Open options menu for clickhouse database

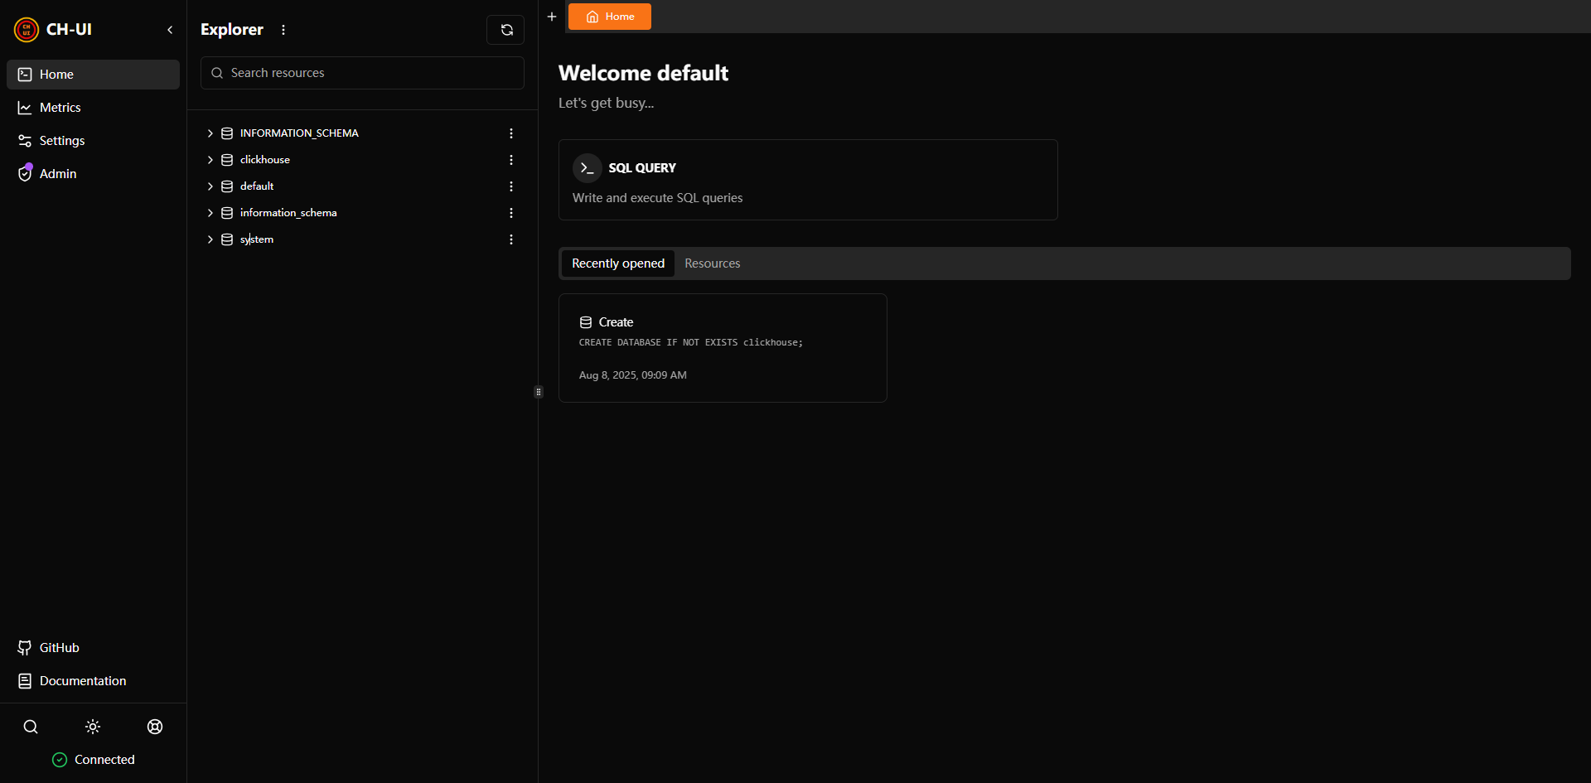click(x=511, y=160)
